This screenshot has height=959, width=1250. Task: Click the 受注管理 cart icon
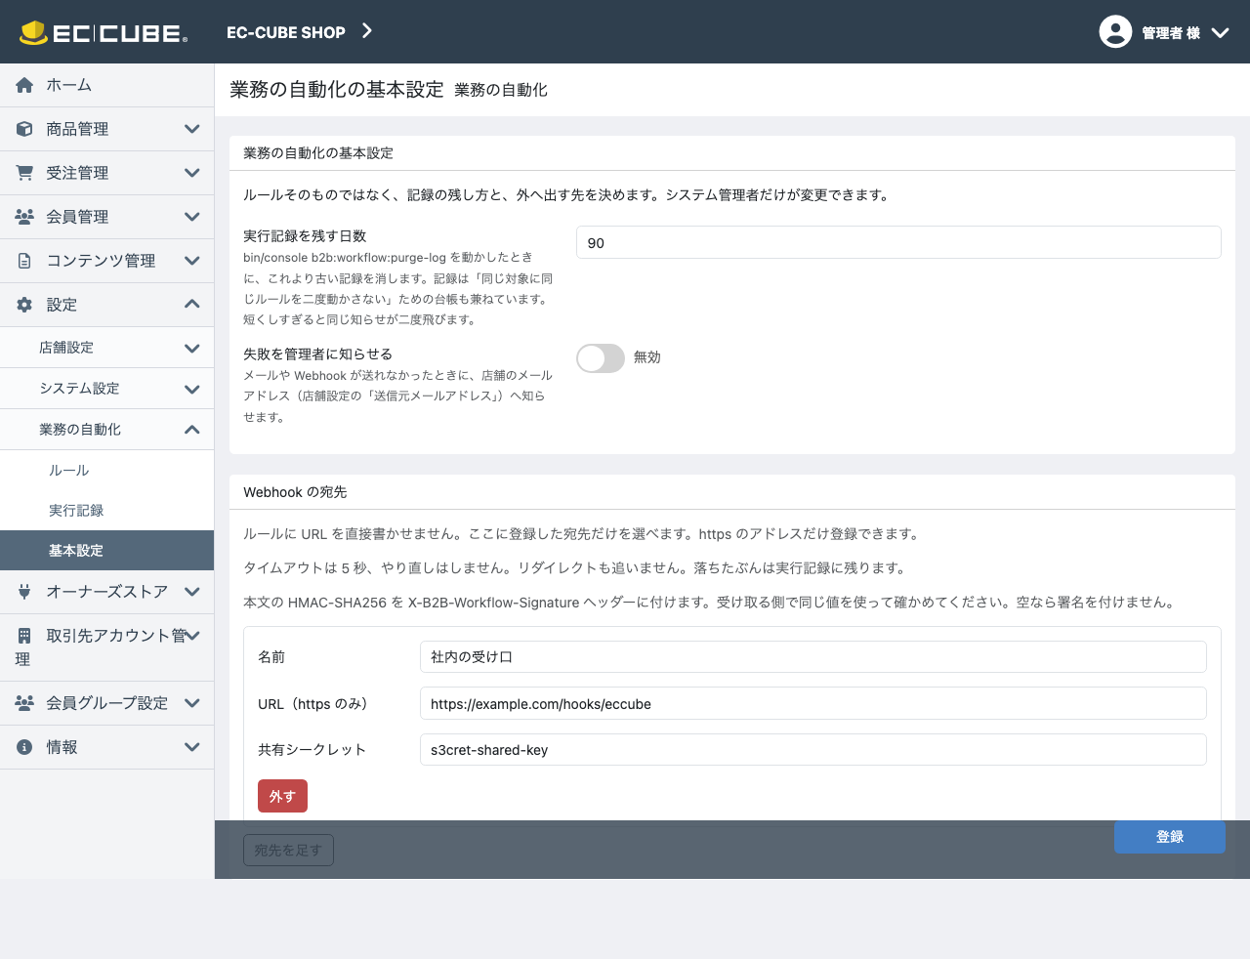pos(24,173)
